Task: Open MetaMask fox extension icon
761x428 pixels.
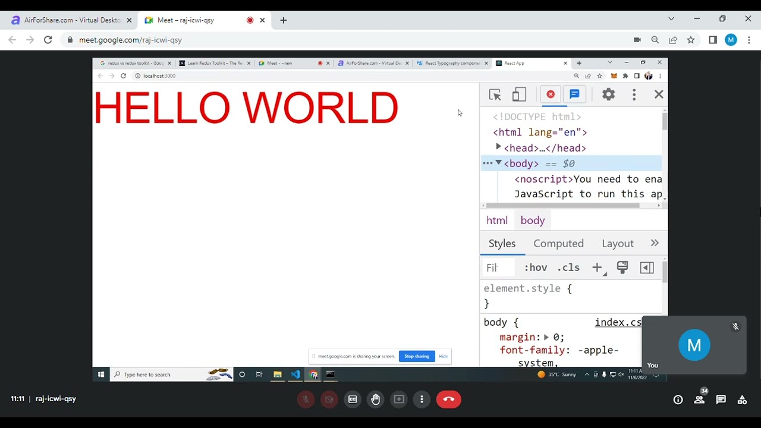Action: 614,76
